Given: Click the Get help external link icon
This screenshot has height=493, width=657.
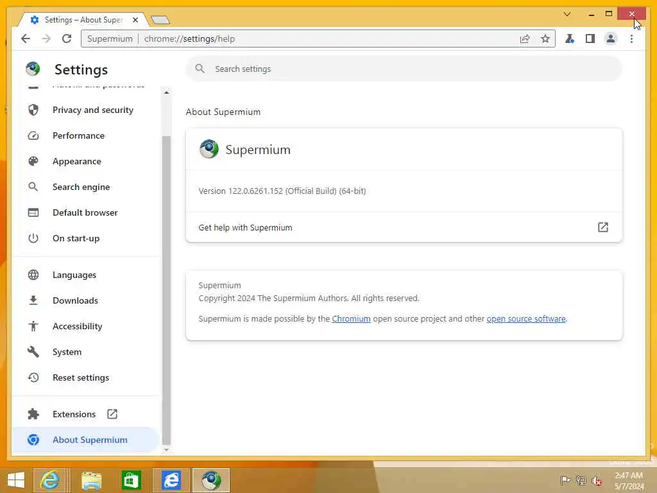Looking at the screenshot, I should (x=602, y=227).
